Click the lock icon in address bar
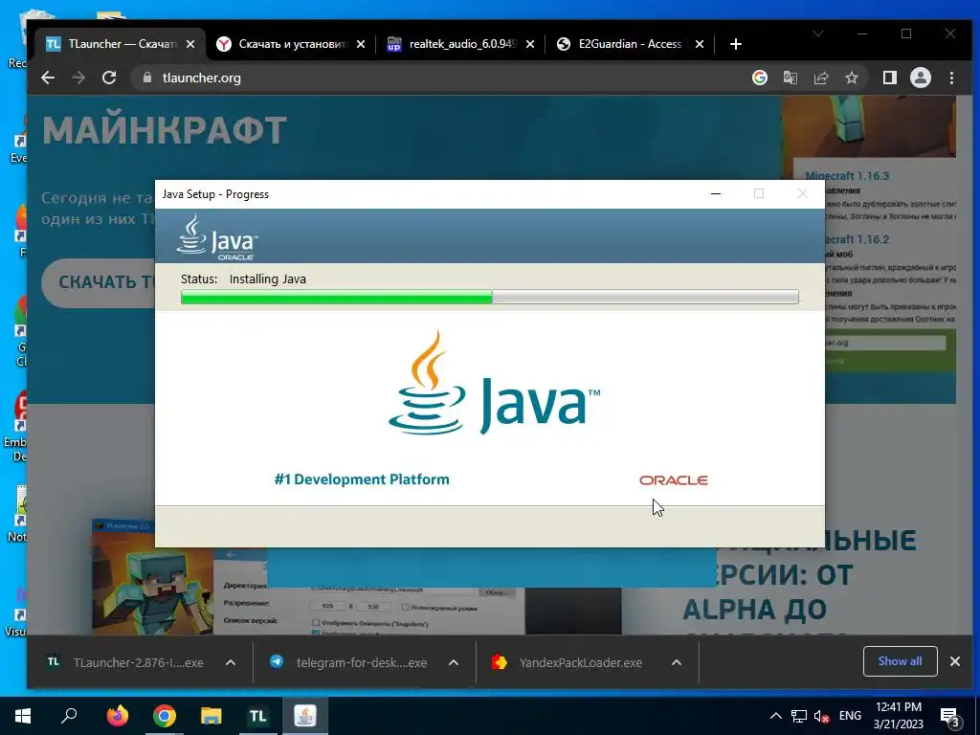This screenshot has width=980, height=735. (x=147, y=78)
